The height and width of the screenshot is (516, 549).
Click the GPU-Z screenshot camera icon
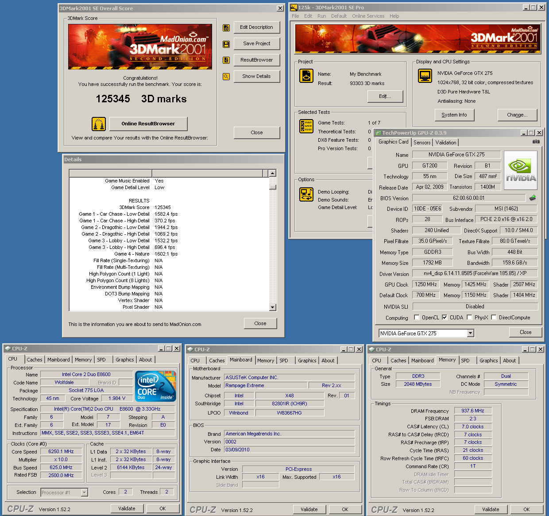tap(536, 142)
